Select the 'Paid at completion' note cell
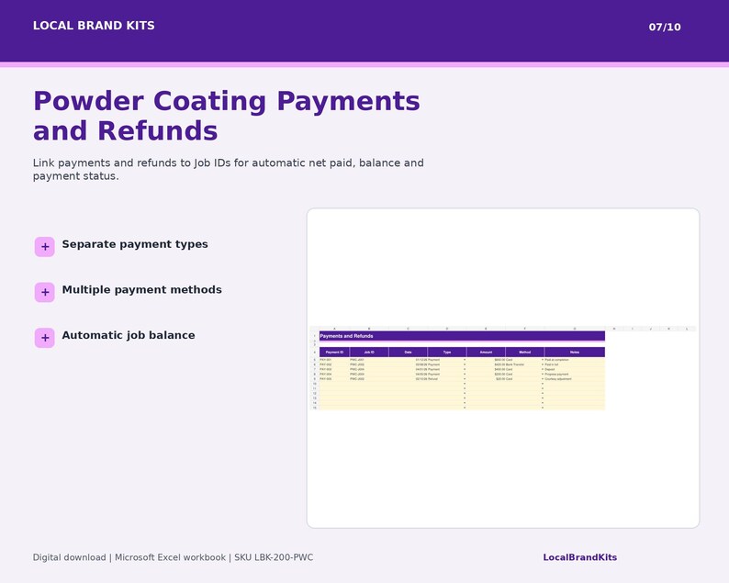729x583 pixels. pyautogui.click(x=575, y=360)
